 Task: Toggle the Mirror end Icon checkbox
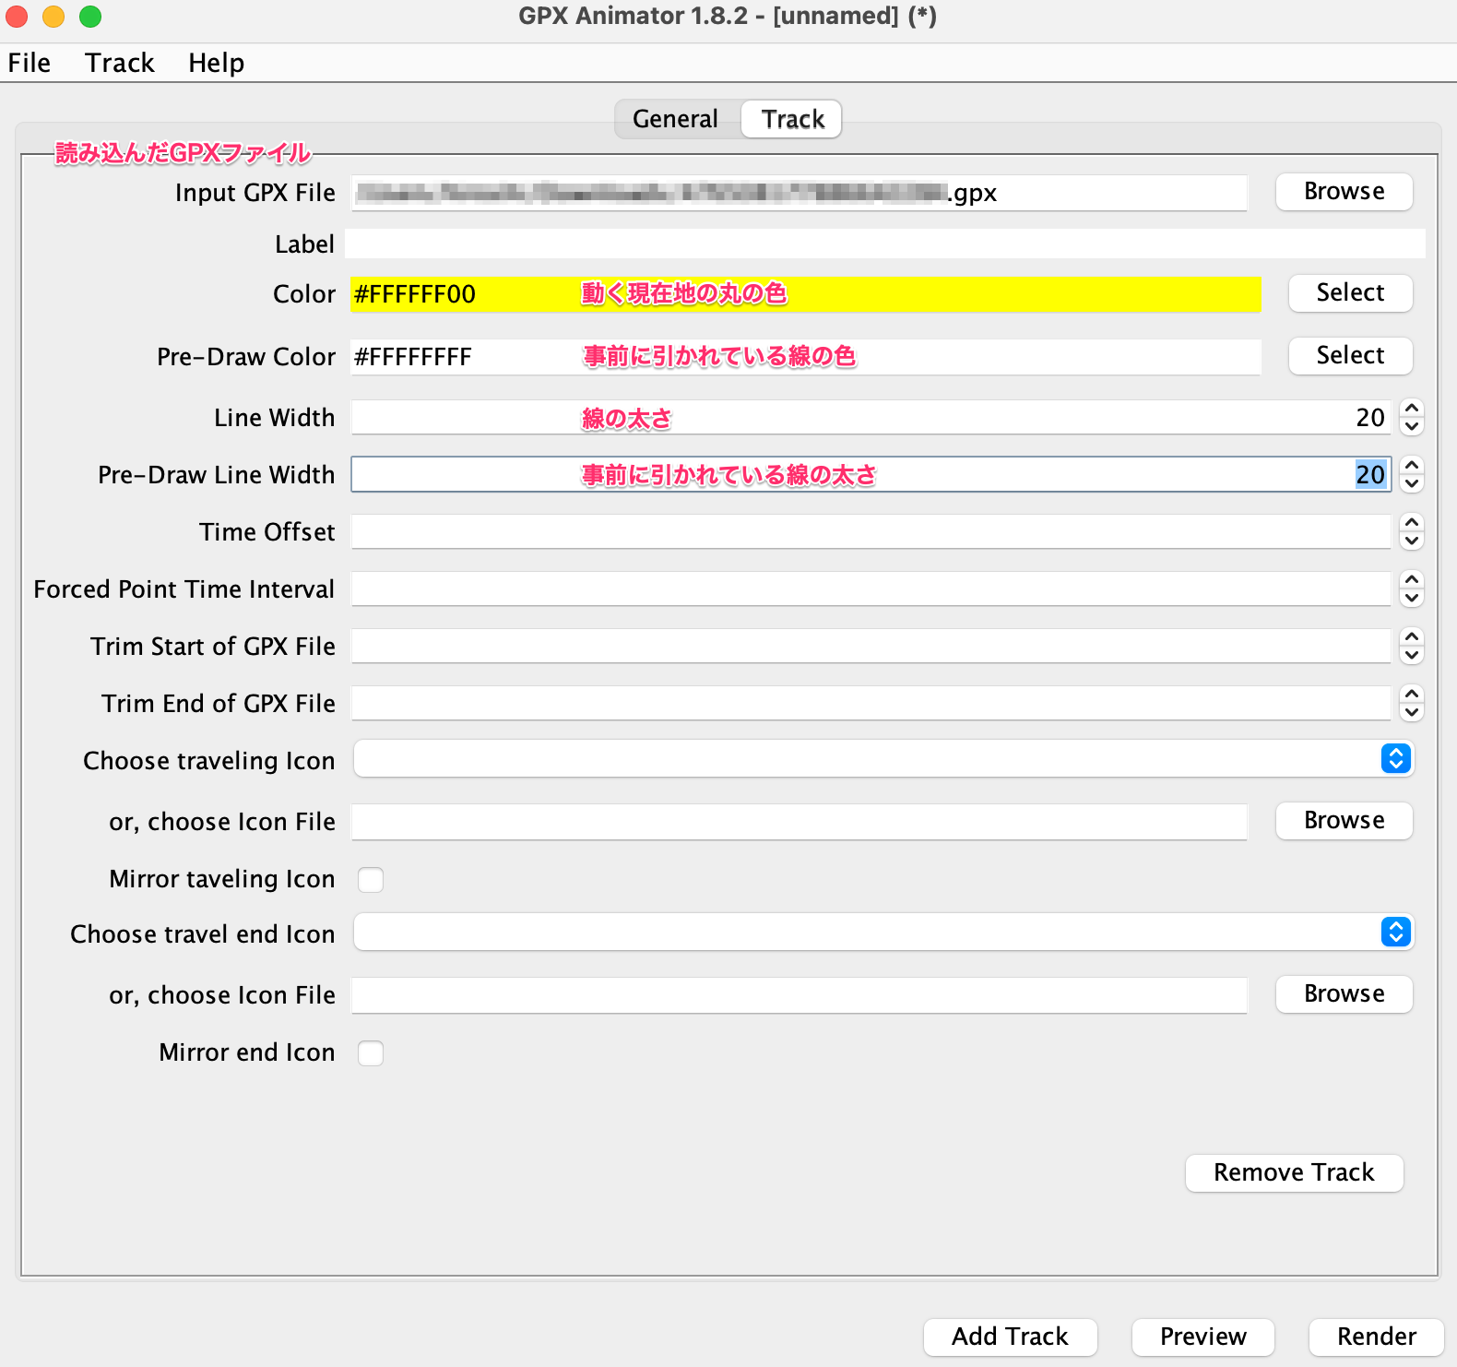tap(371, 1053)
